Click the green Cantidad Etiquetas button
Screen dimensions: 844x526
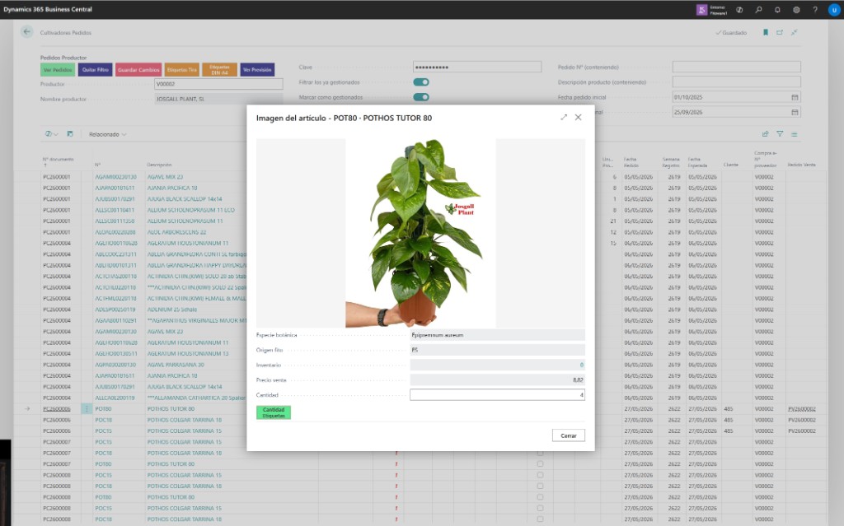pyautogui.click(x=274, y=412)
